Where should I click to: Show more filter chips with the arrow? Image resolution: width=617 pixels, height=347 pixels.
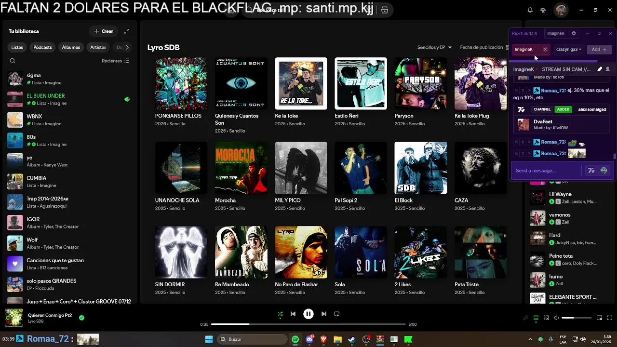point(127,47)
